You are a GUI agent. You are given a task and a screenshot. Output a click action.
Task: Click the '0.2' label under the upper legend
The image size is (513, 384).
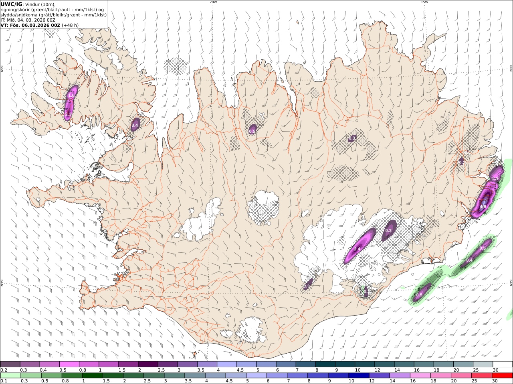[x=4, y=370]
